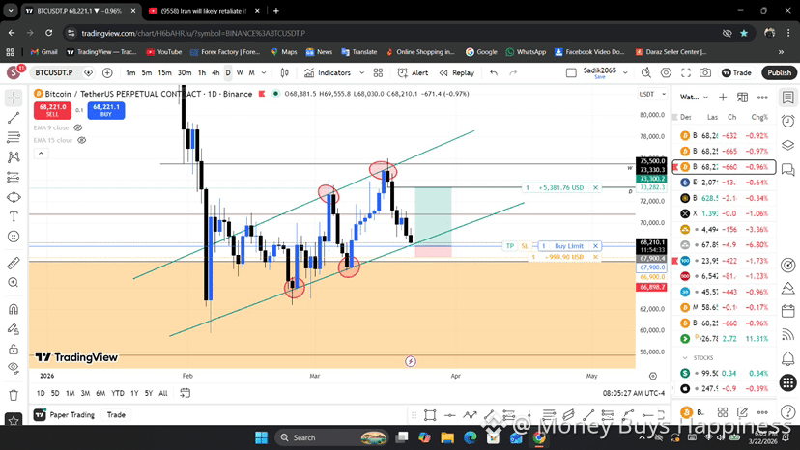800x450 pixels.
Task: Click the blue BUY 68,221.1 button
Action: click(106, 110)
